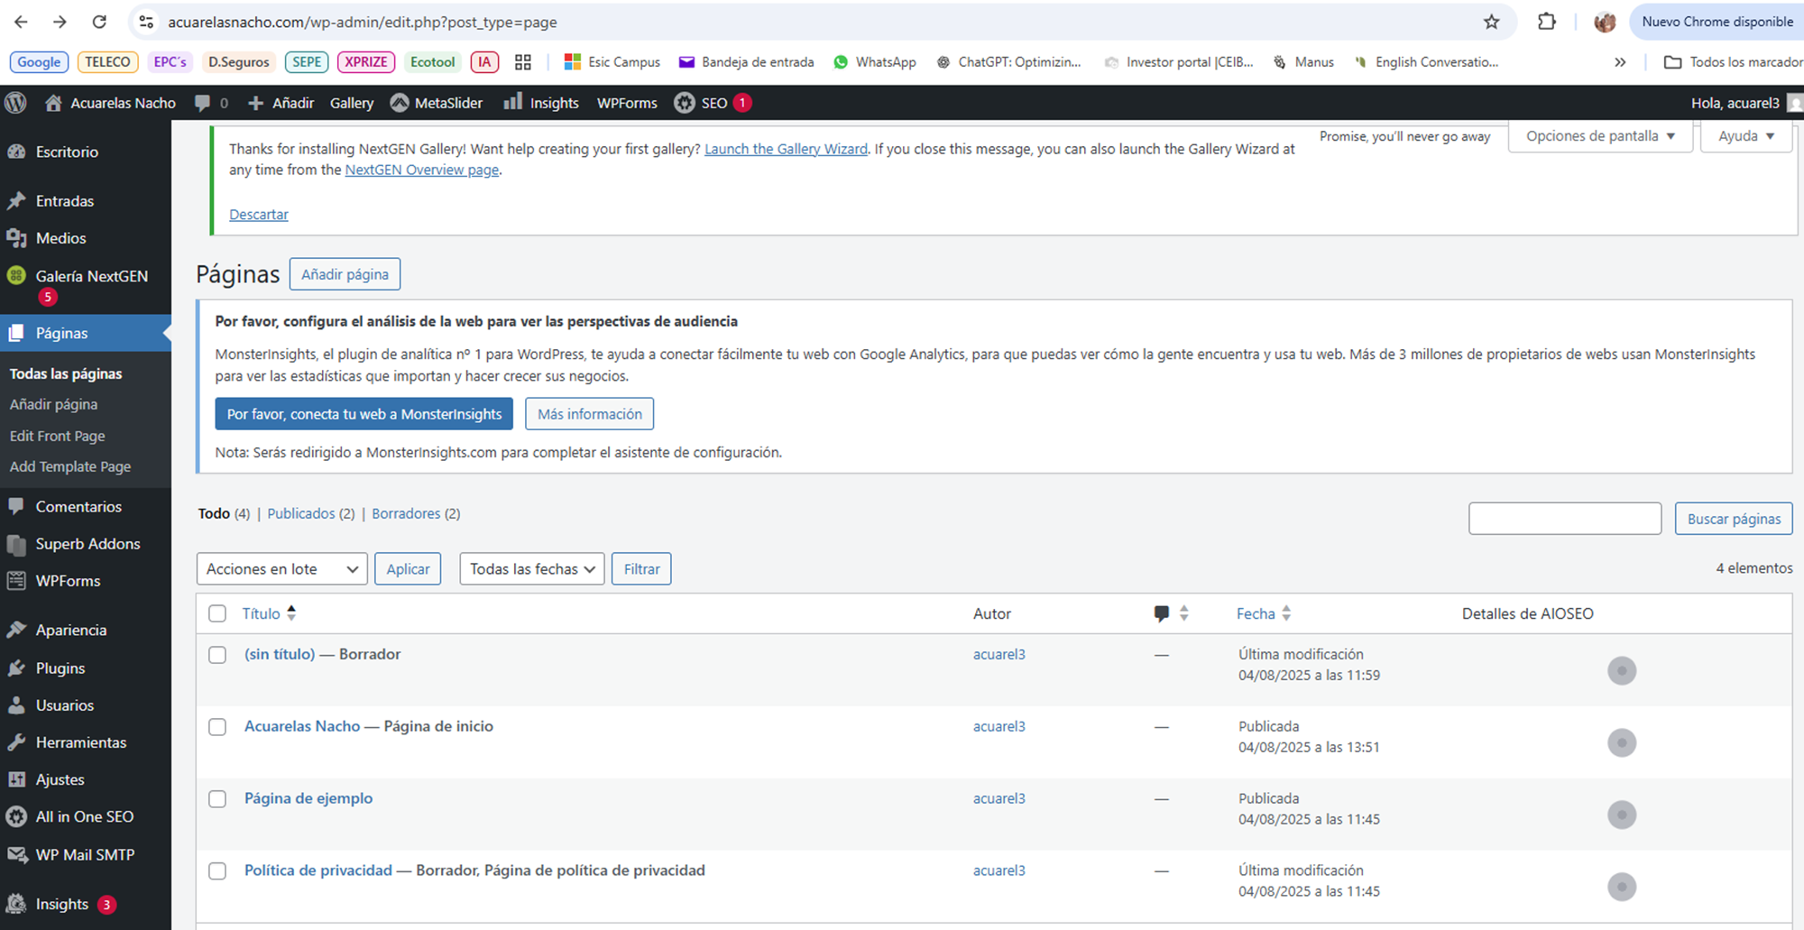This screenshot has height=930, width=1804.
Task: Check the Acuarelas Nacho page row
Action: click(217, 727)
